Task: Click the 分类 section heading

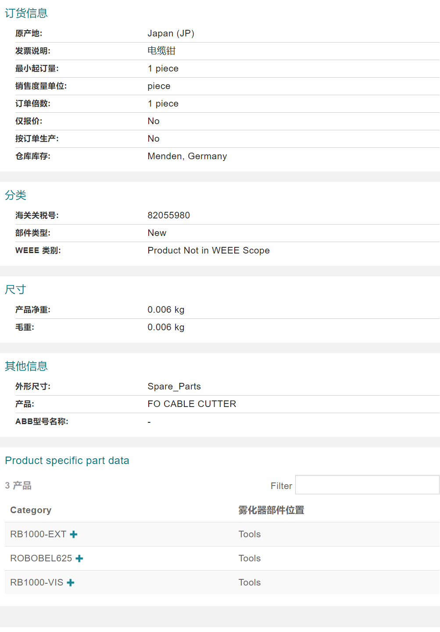Action: click(16, 195)
